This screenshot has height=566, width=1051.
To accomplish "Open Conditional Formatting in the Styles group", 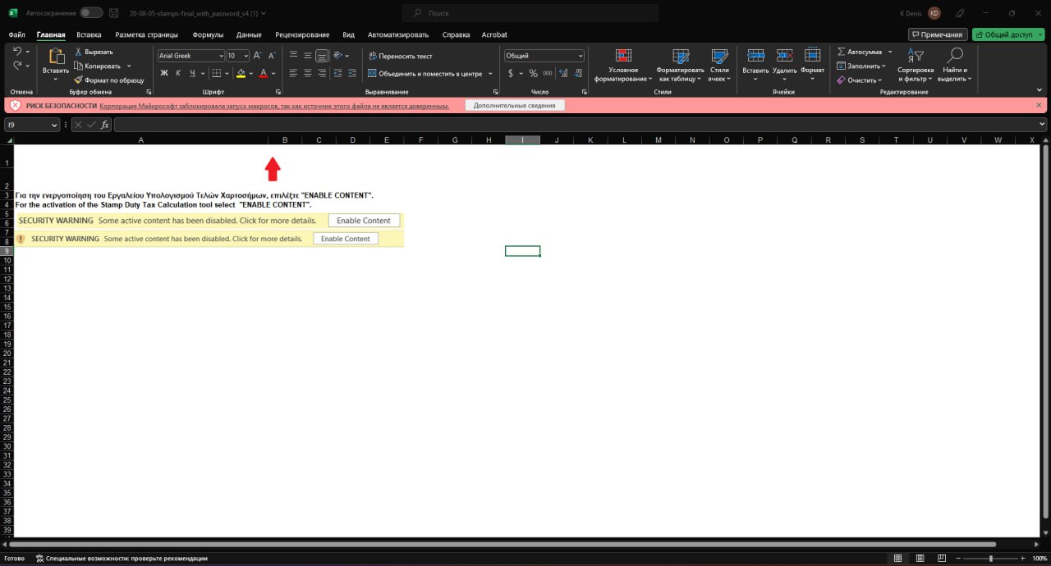I will [623, 56].
